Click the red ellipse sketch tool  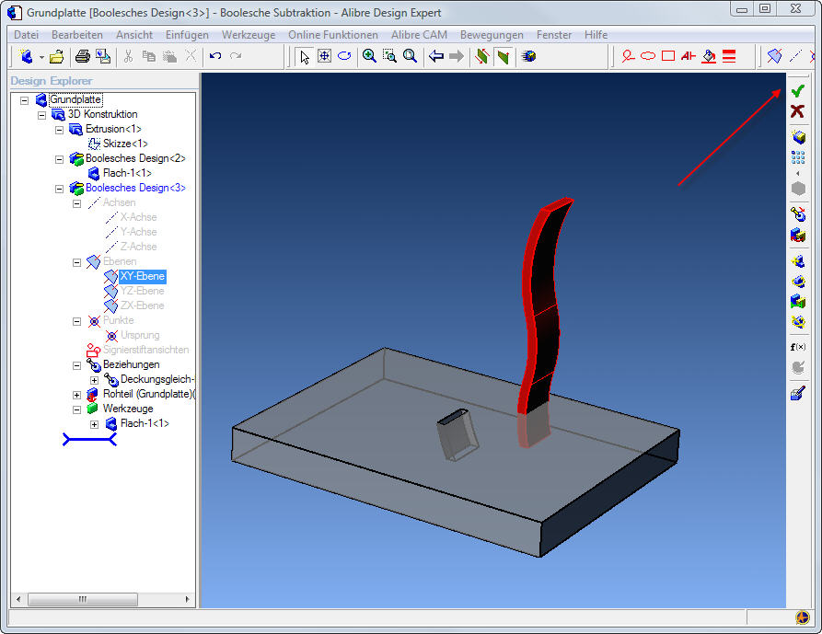point(648,56)
